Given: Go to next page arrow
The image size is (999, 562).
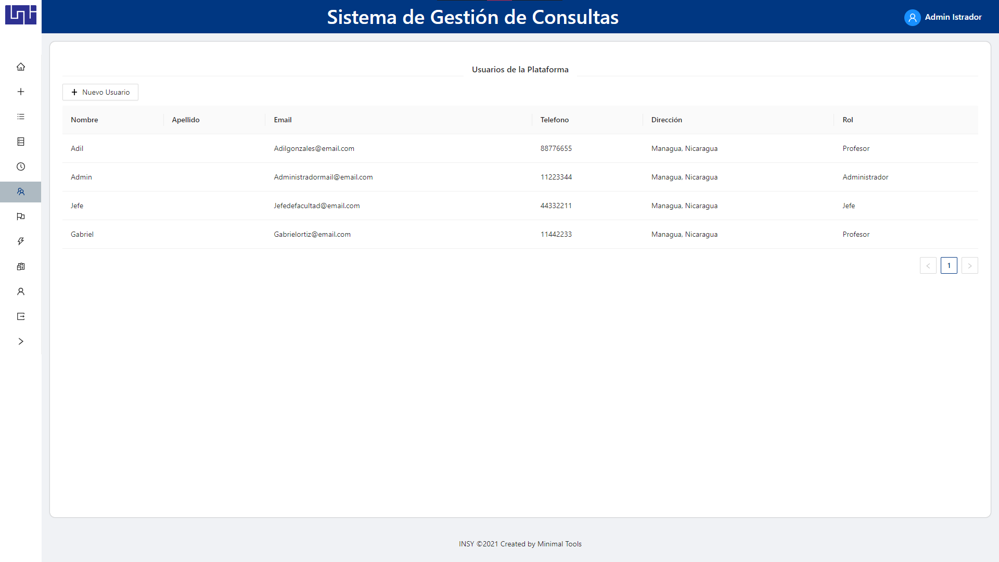Looking at the screenshot, I should [x=969, y=265].
